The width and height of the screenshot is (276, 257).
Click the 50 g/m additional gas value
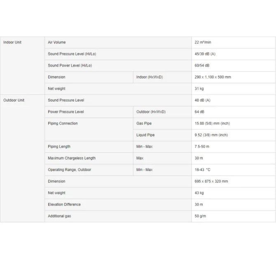coord(200,216)
